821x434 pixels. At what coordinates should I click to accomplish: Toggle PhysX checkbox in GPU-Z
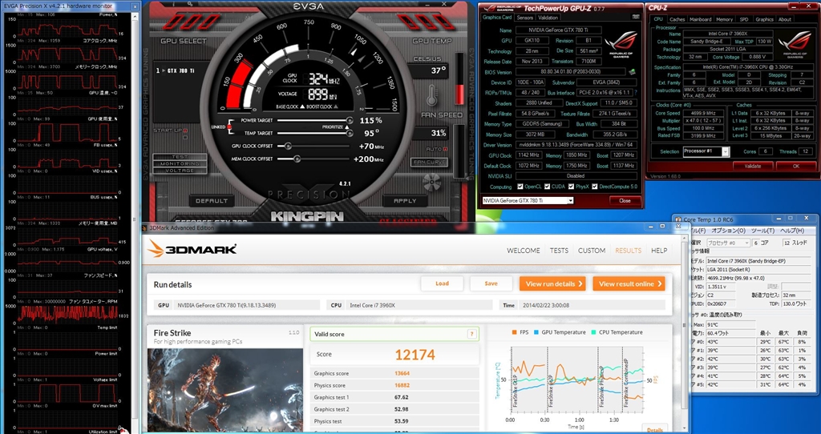[x=570, y=187]
